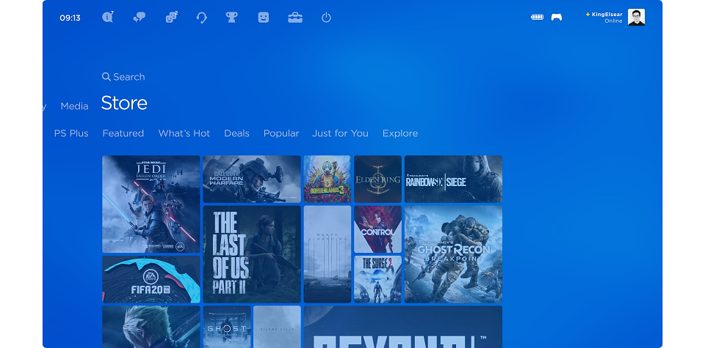Open The Last of Us Part II tile
705x348 pixels.
point(252,254)
